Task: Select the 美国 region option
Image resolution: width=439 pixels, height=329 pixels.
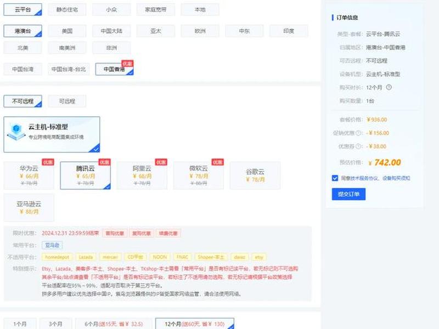Action: (x=67, y=31)
